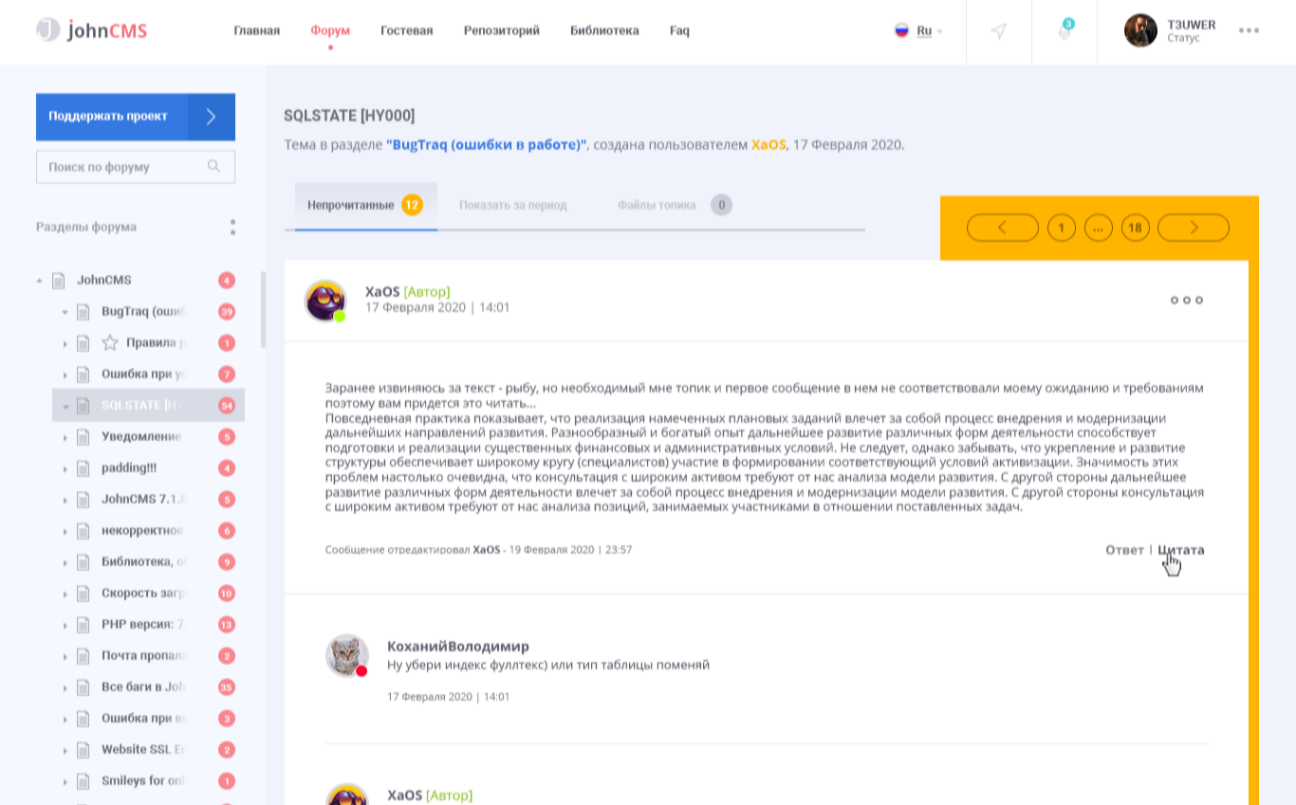
Task: Open the three-dot menu beside Разделы форума
Action: [x=232, y=228]
